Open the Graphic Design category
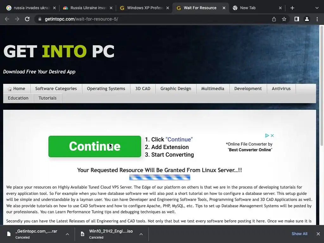 coord(176,89)
